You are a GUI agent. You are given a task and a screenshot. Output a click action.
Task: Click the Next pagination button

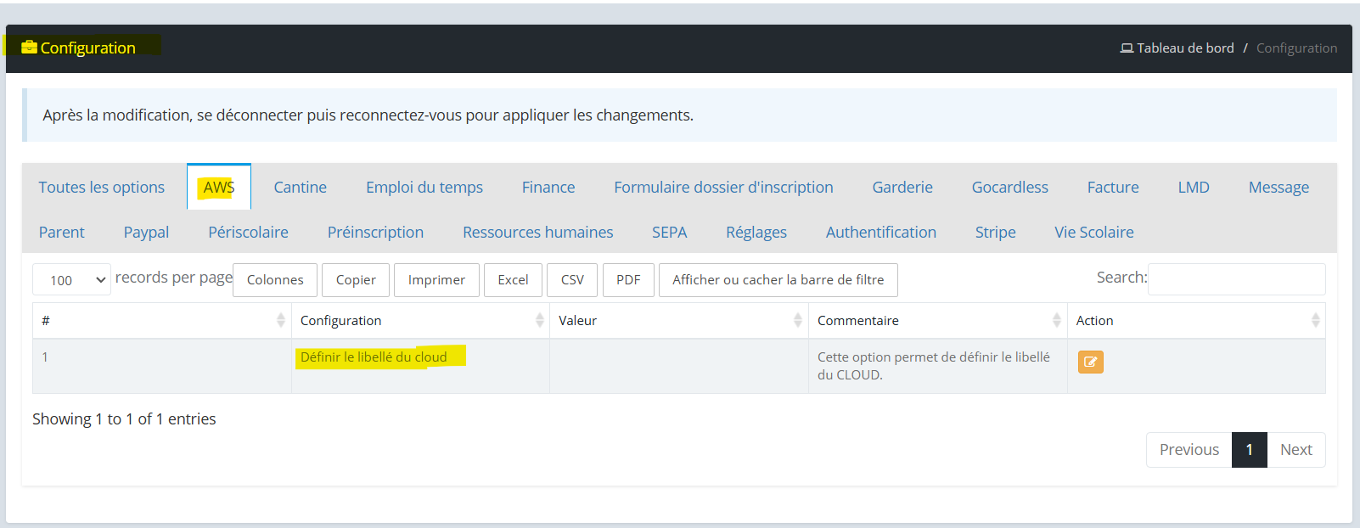coord(1296,449)
